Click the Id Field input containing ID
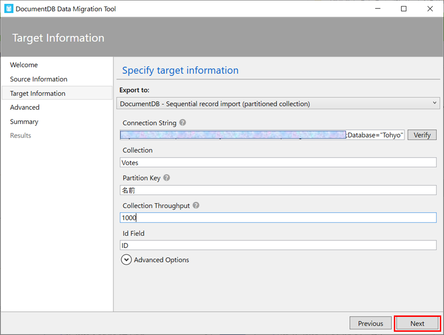 [x=278, y=245]
